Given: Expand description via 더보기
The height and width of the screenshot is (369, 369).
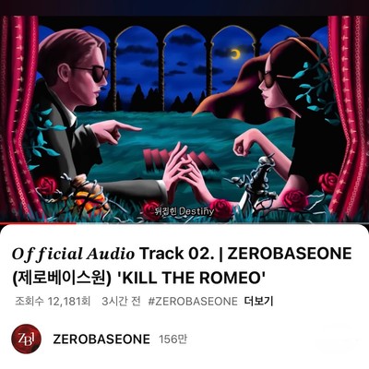Looking at the screenshot, I should [x=259, y=302].
